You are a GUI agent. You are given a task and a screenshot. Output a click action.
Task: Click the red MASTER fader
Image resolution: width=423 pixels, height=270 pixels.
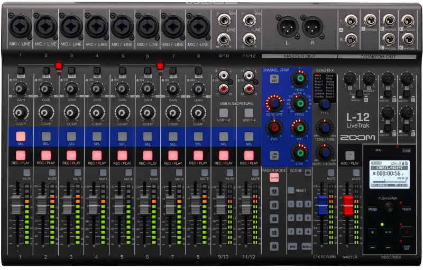348,204
